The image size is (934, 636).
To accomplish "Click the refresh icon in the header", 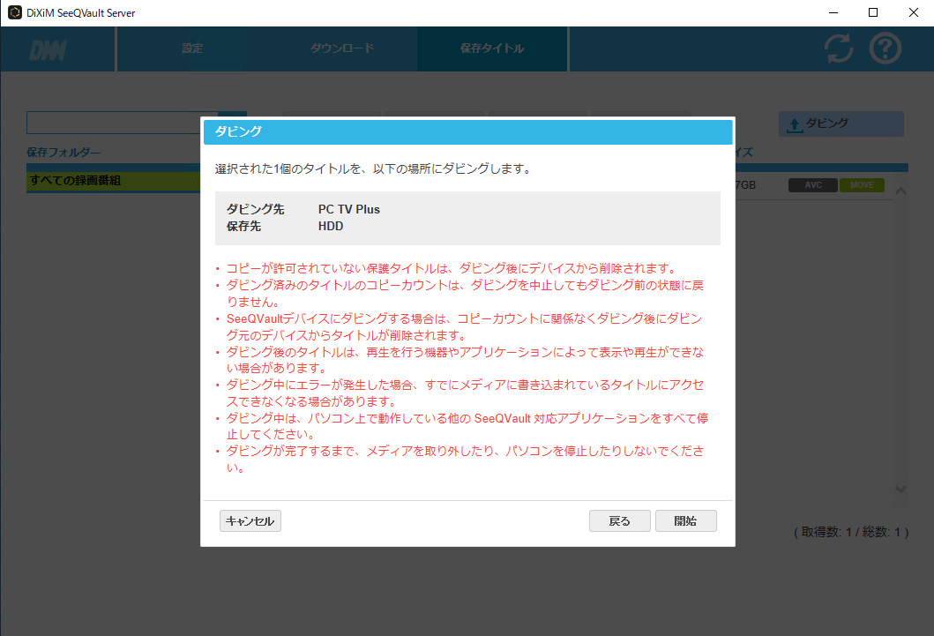I will [839, 49].
